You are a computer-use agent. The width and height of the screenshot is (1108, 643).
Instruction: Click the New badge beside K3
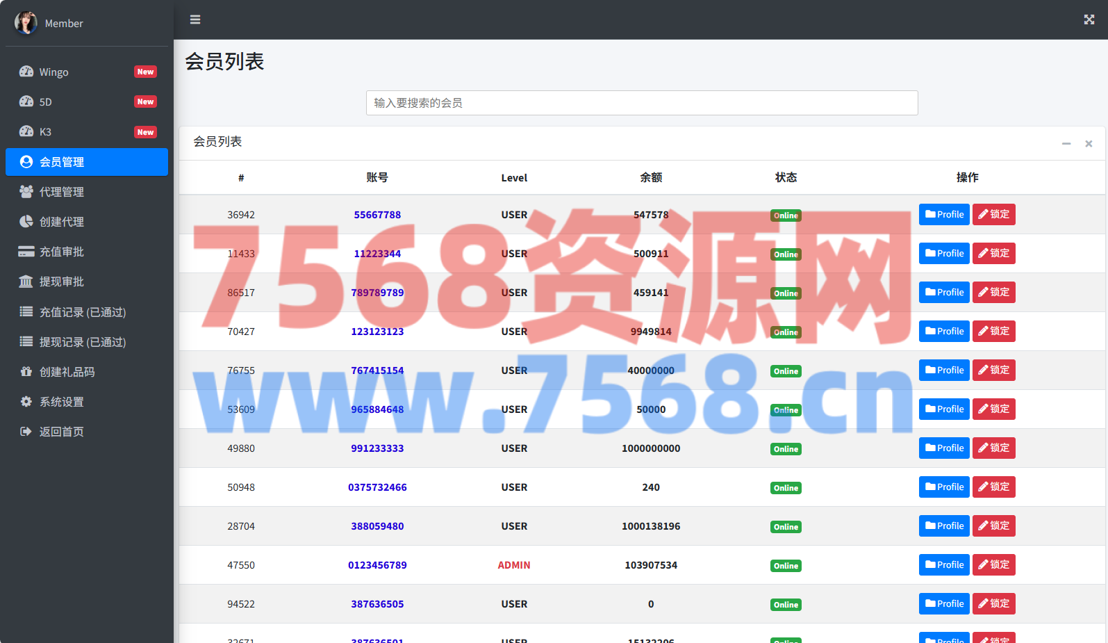pos(145,132)
